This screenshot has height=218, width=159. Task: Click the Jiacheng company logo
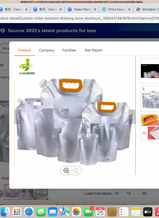click(x=26, y=67)
